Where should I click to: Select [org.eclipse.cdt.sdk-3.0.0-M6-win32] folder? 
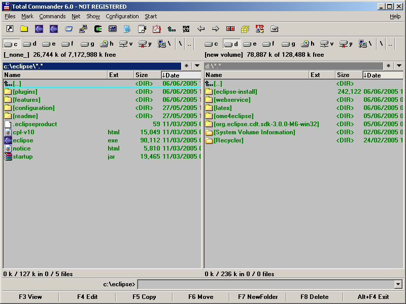coord(304,124)
